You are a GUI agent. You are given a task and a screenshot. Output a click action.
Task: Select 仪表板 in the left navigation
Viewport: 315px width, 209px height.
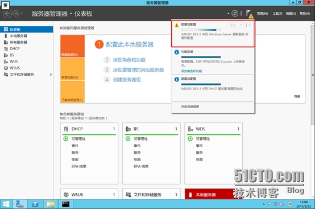27,30
